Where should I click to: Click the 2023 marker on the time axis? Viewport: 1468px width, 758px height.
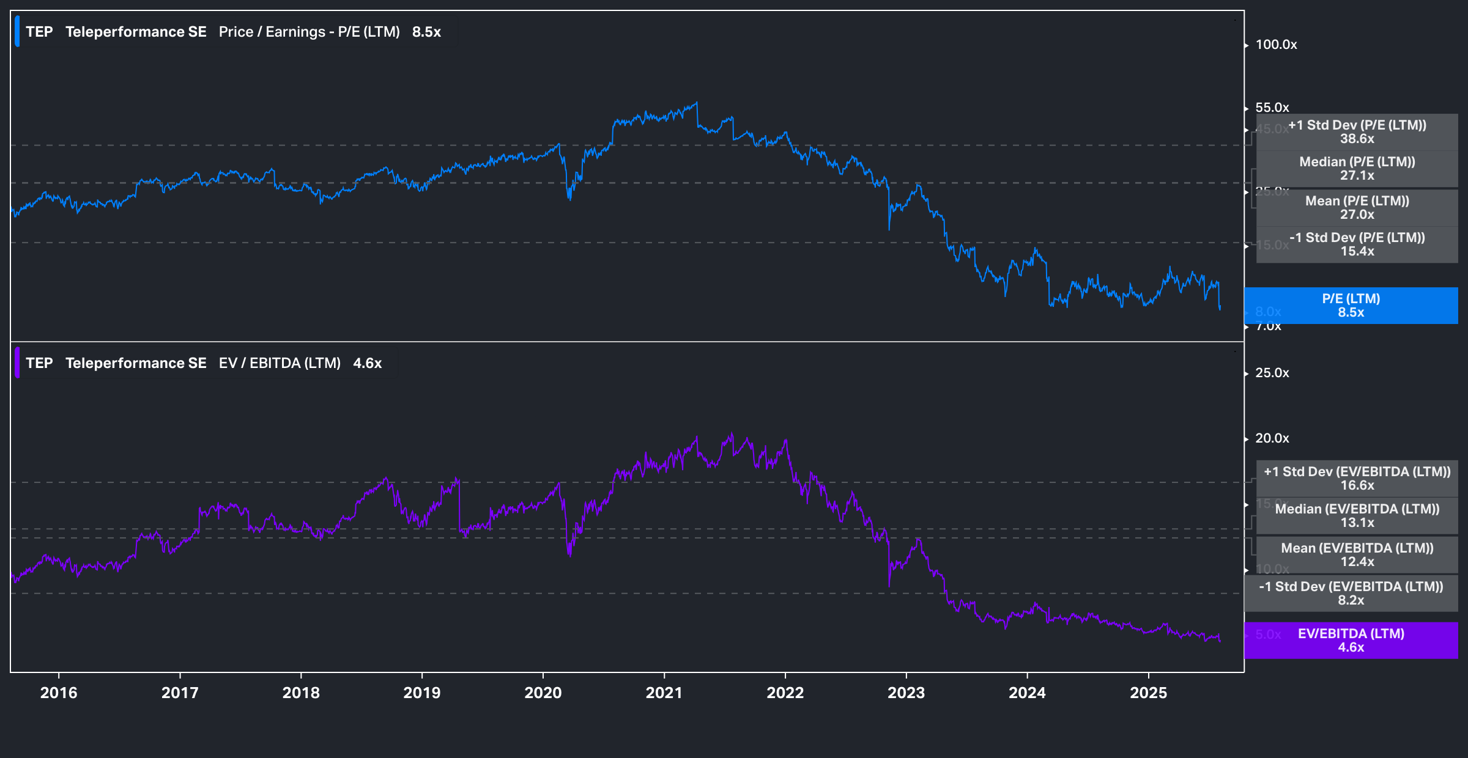coord(906,693)
